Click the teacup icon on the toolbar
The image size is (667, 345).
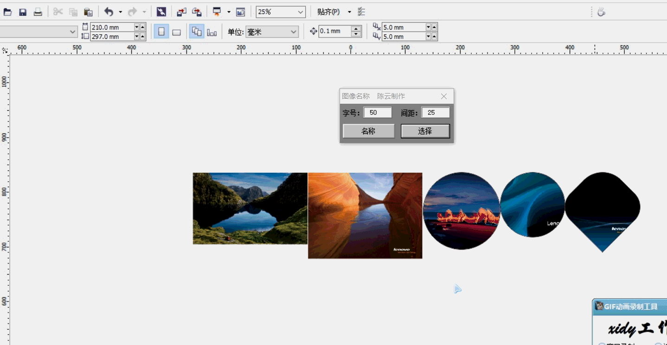click(602, 12)
